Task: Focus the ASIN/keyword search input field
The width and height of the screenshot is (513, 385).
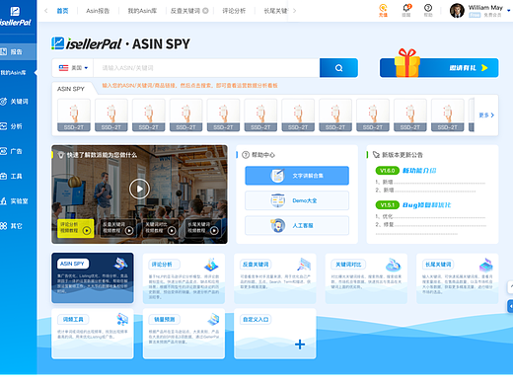Action: pyautogui.click(x=206, y=68)
